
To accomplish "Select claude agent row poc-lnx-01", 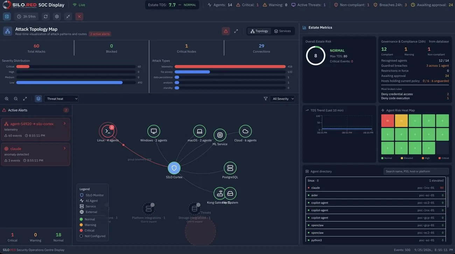I will 376,188.
